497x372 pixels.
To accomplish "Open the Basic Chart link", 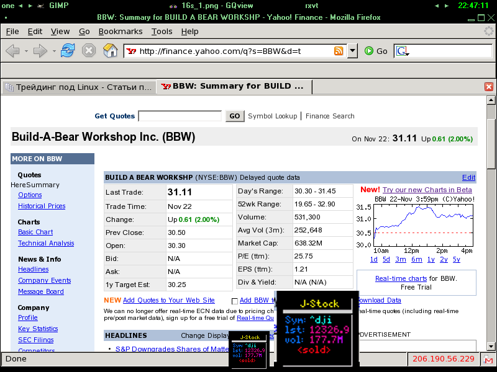I will pos(35,232).
